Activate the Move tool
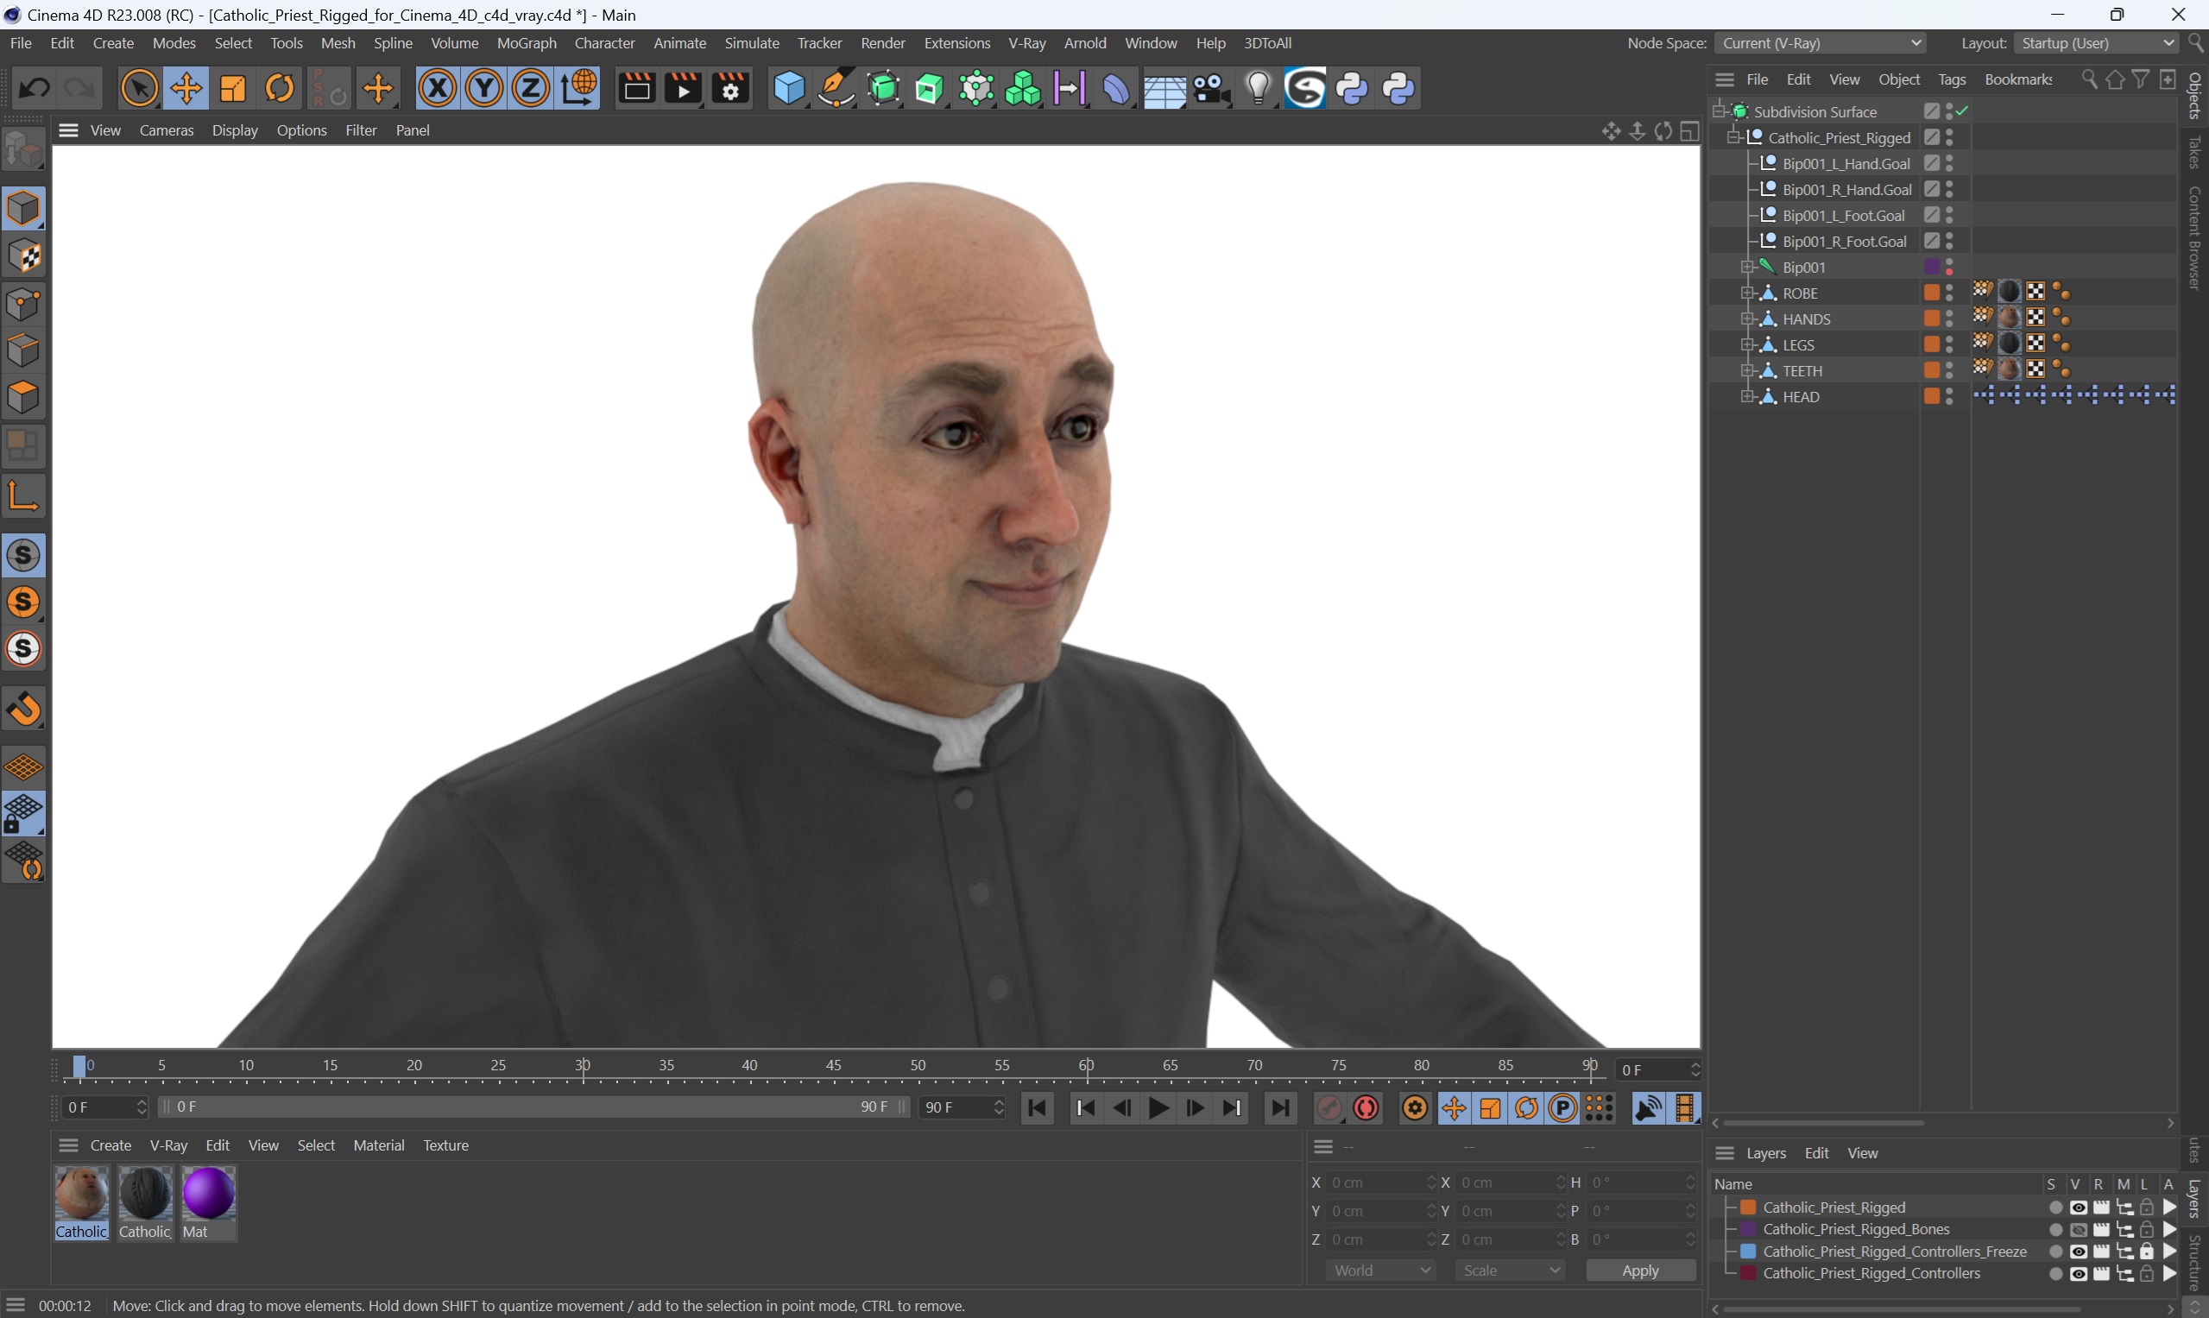 coord(186,88)
